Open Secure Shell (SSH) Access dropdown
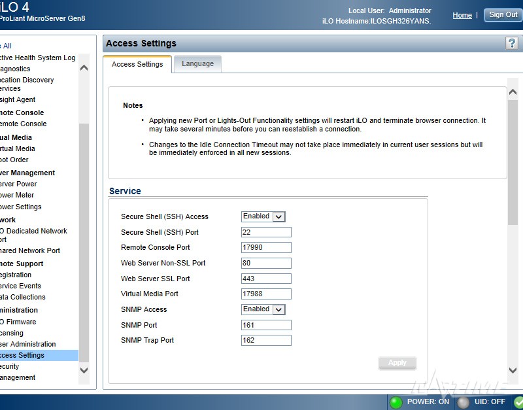Viewport: 523px width, 410px height. (x=263, y=216)
